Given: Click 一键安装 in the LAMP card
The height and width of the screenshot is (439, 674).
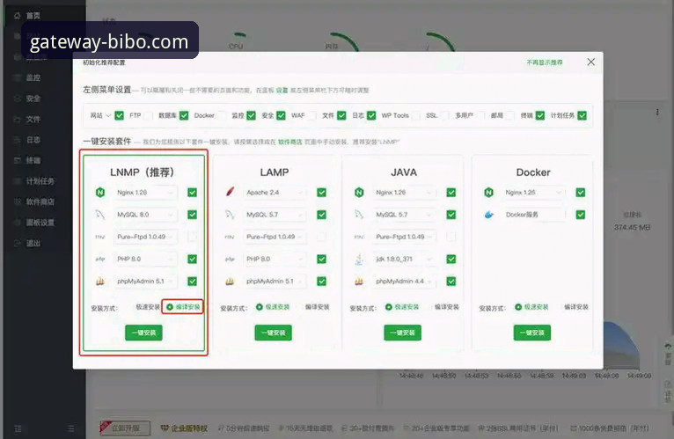Looking at the screenshot, I should (274, 333).
